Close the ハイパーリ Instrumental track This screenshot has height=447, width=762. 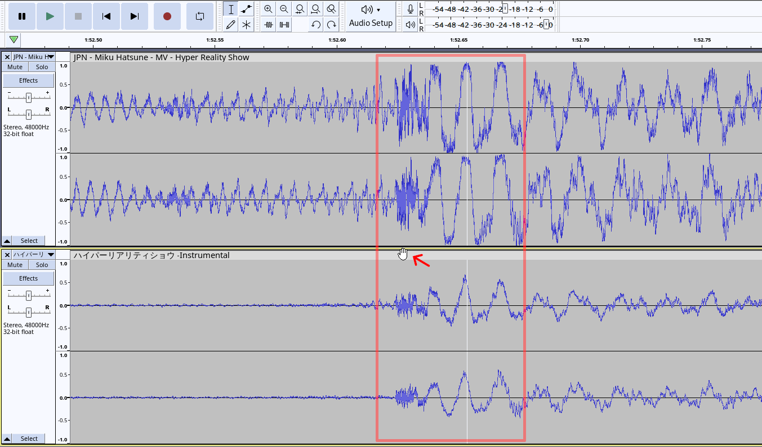pos(7,255)
